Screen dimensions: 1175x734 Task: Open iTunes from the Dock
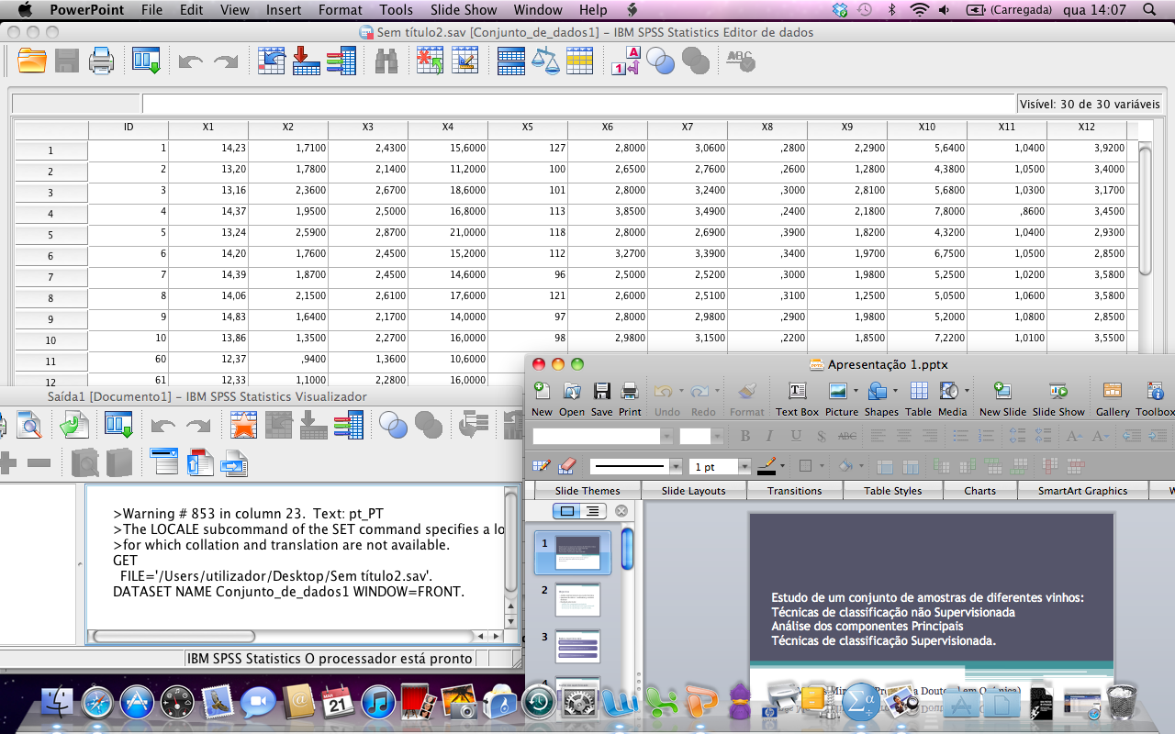(377, 703)
